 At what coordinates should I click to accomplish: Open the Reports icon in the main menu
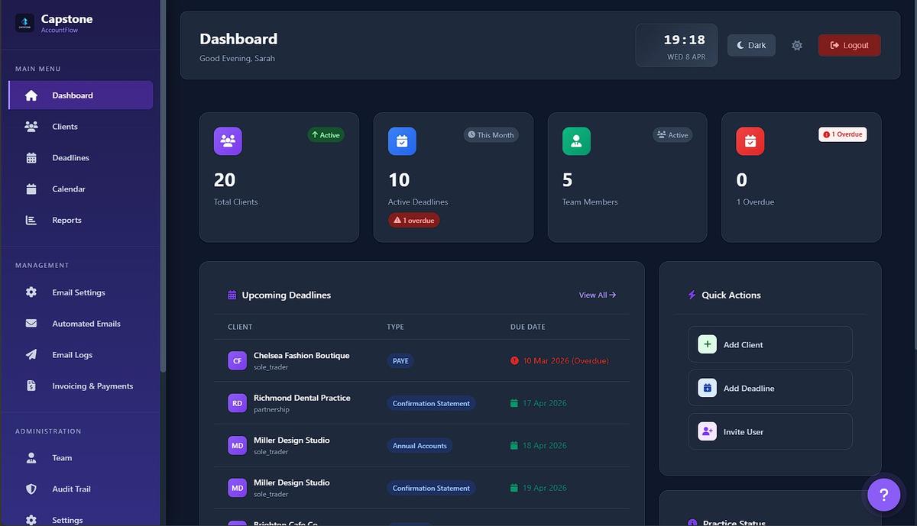pos(29,220)
